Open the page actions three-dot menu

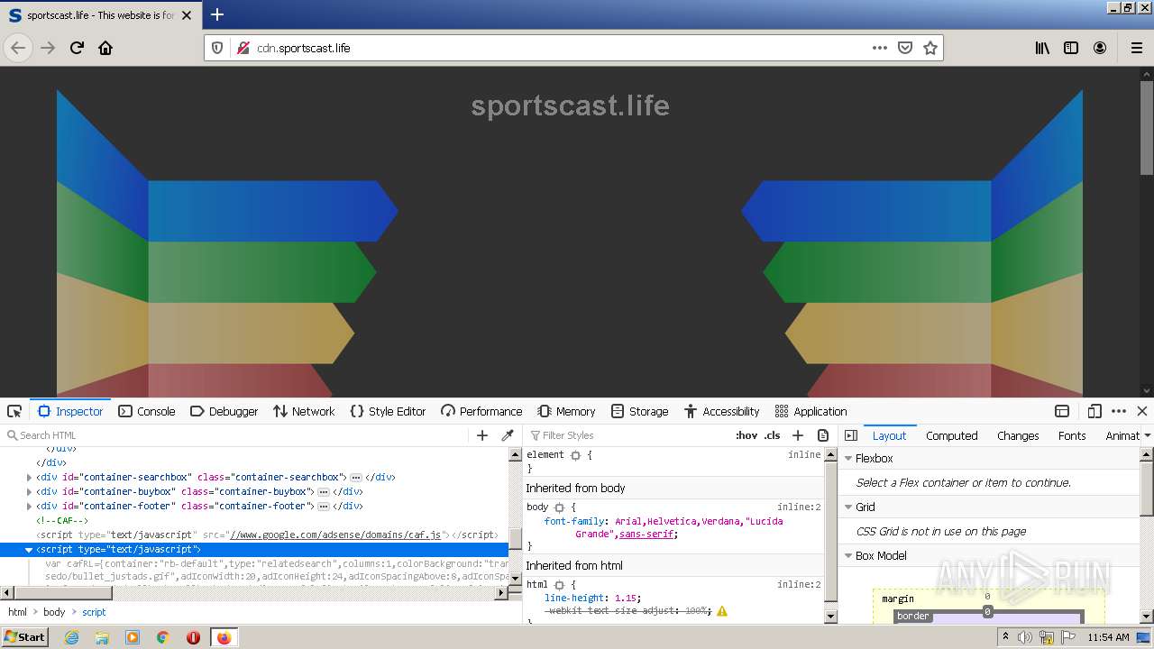(880, 48)
